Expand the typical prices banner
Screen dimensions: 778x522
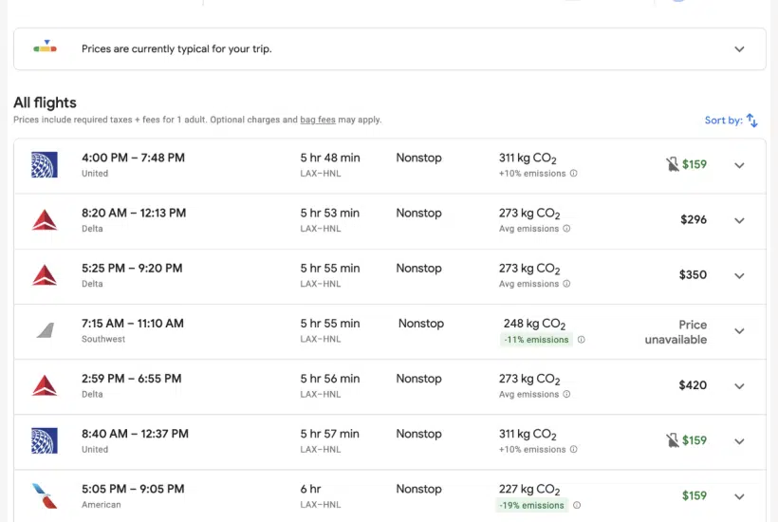(739, 49)
